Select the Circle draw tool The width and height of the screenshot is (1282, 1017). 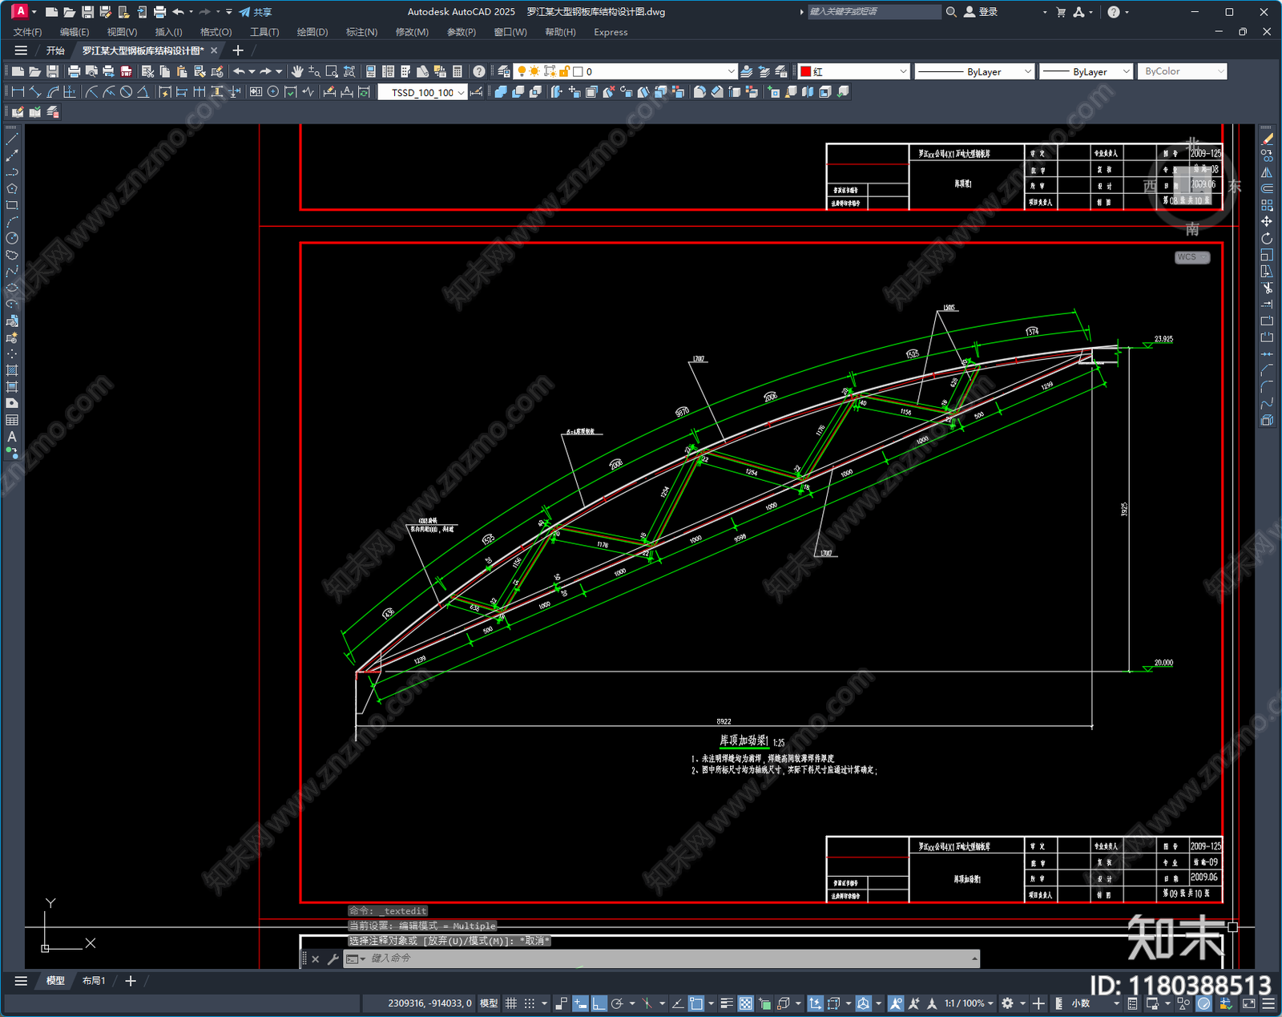click(12, 238)
